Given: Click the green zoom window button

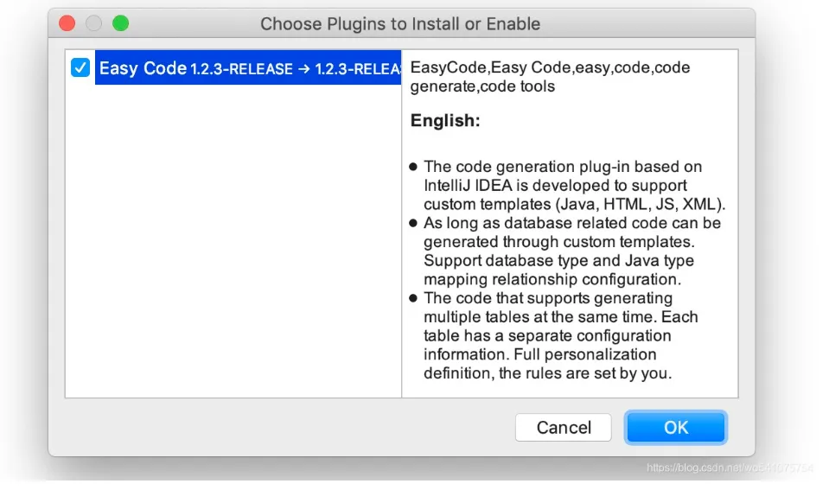Looking at the screenshot, I should (x=120, y=23).
